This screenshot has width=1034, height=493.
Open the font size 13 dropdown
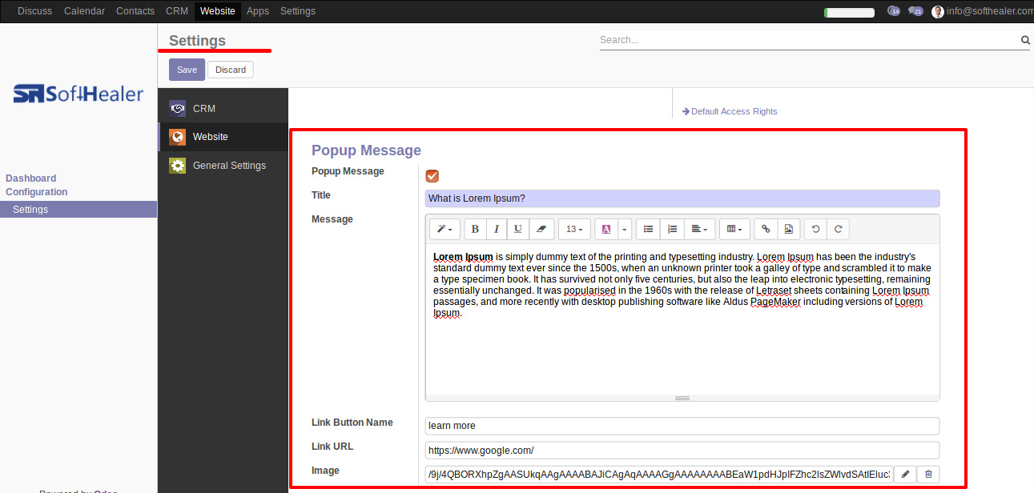pyautogui.click(x=574, y=229)
